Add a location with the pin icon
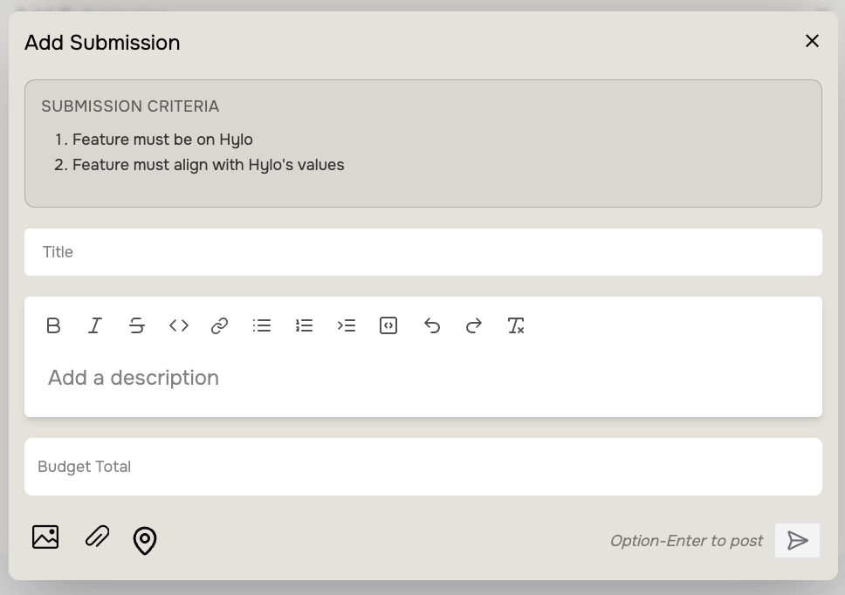This screenshot has height=595, width=845. point(145,541)
